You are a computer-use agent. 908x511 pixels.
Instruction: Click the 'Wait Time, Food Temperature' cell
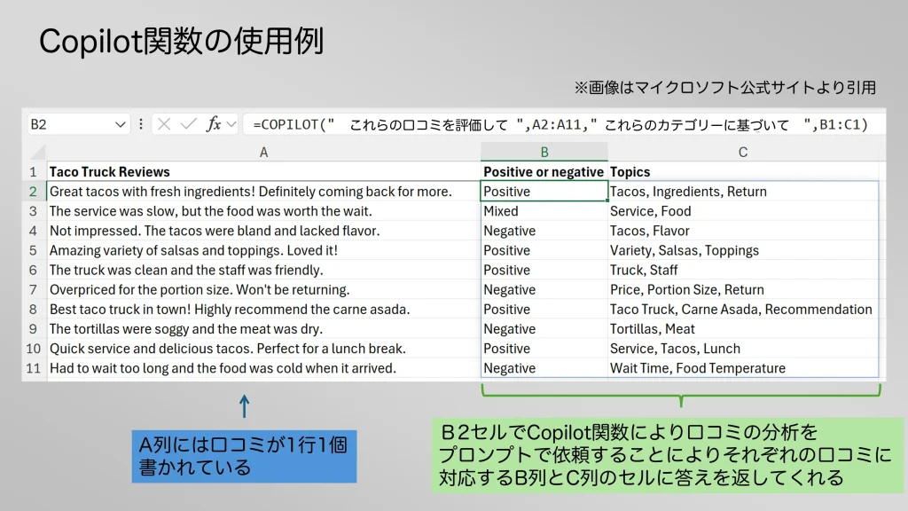pyautogui.click(x=743, y=368)
